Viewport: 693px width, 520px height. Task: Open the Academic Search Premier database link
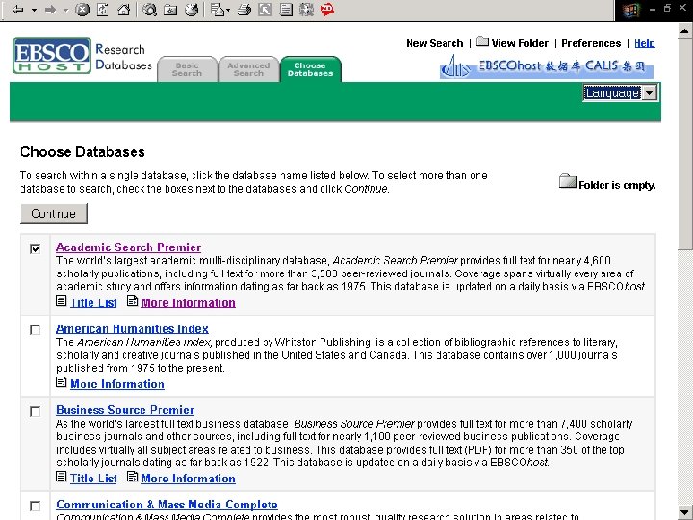click(128, 247)
